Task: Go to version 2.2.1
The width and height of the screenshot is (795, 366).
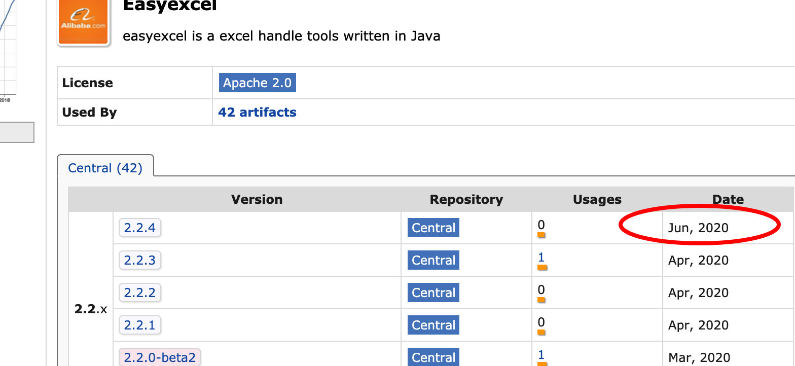Action: click(x=139, y=325)
